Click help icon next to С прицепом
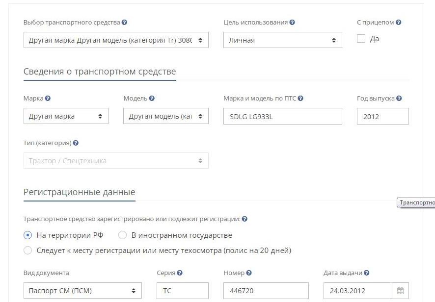The width and height of the screenshot is (435, 302). tap(398, 23)
